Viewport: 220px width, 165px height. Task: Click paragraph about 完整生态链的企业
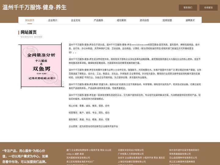pos(134,97)
